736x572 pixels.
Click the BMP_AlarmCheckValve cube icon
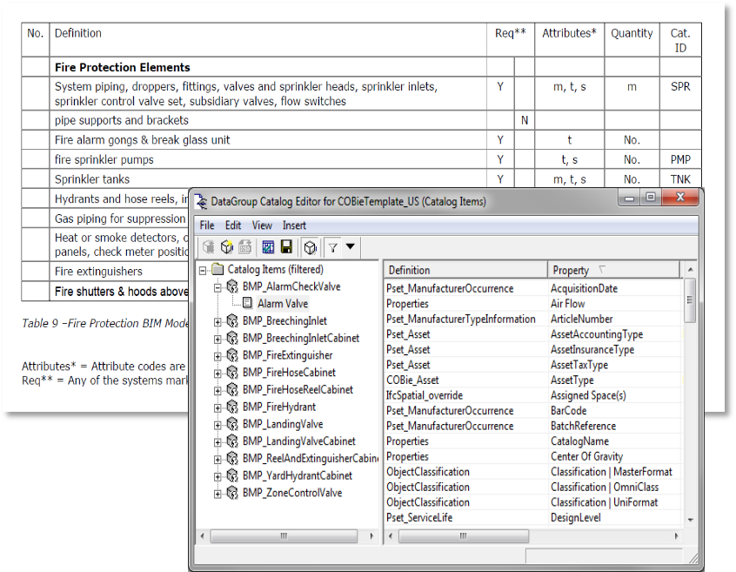click(232, 286)
